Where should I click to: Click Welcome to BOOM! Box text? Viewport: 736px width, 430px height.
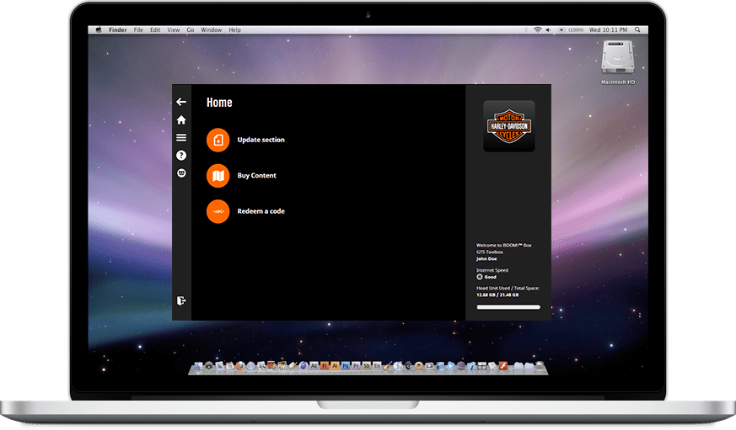point(503,245)
